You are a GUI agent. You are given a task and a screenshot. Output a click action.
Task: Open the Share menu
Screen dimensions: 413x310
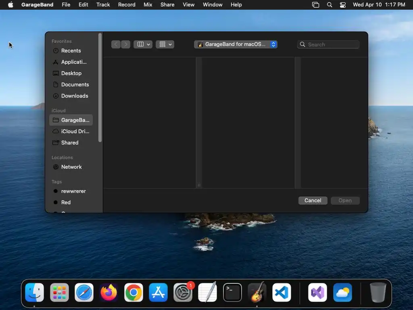[167, 5]
